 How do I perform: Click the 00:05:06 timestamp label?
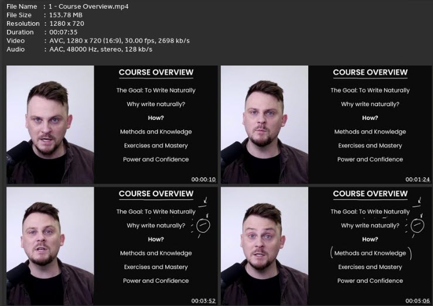pos(418,301)
